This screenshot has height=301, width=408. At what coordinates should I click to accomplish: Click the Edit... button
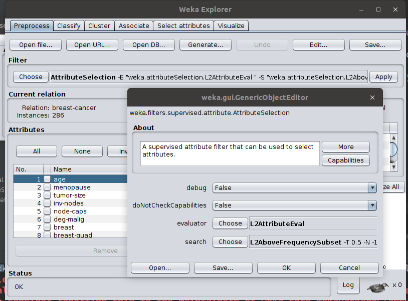(318, 45)
